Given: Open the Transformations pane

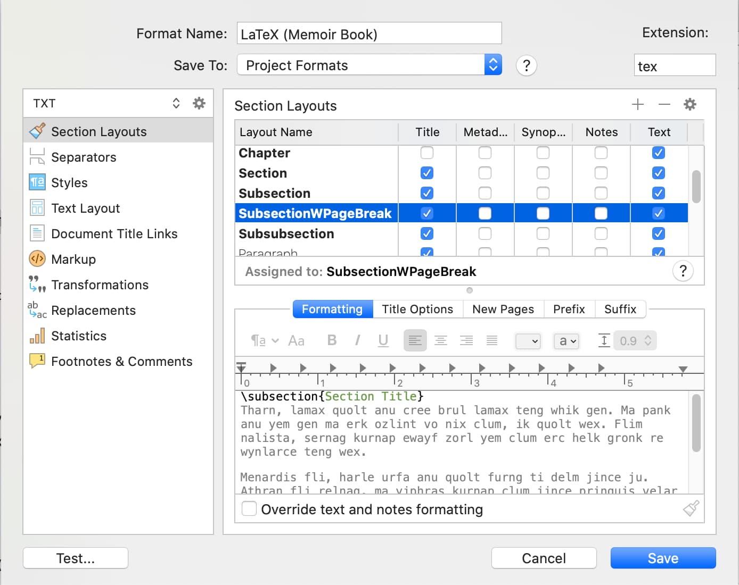Looking at the screenshot, I should (x=118, y=285).
